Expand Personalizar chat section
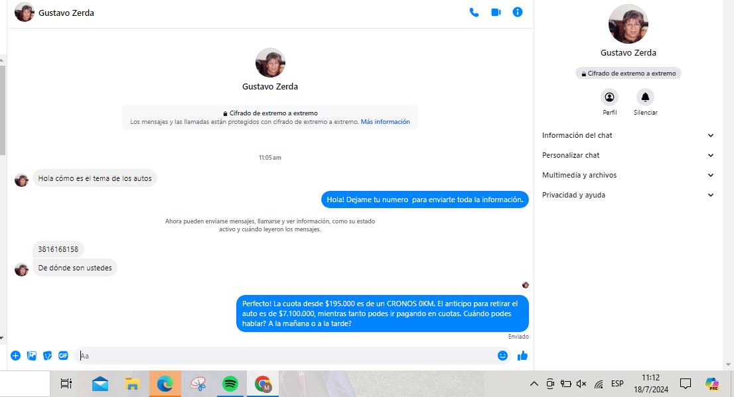This screenshot has height=397, width=734. [x=628, y=155]
